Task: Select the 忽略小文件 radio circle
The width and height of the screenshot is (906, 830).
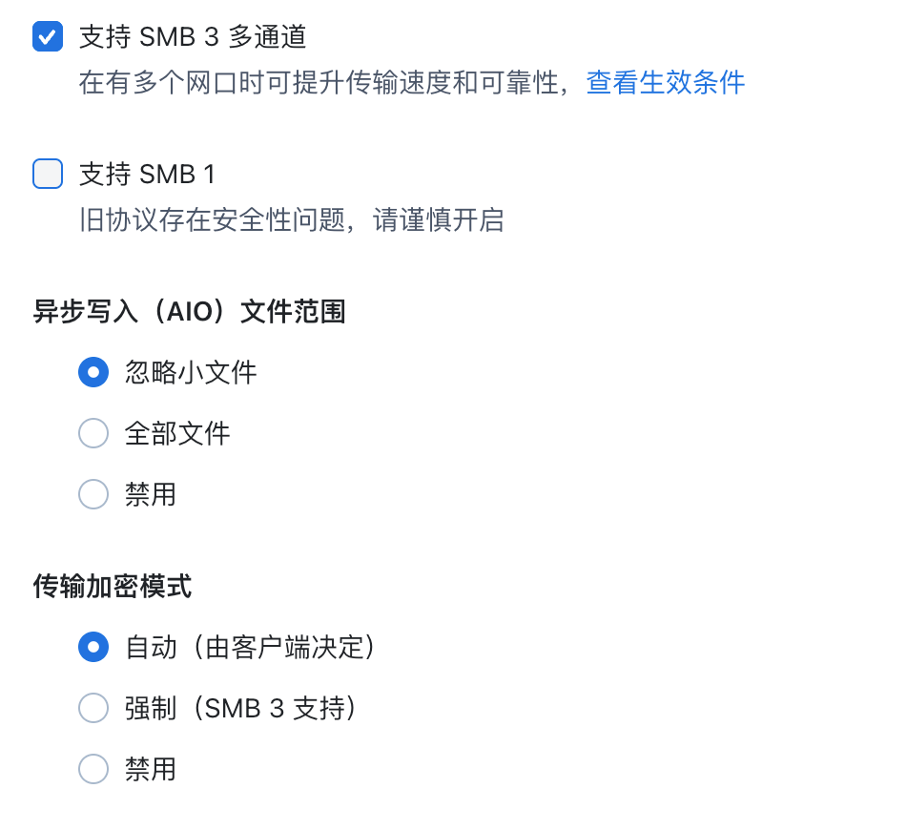Action: point(93,372)
